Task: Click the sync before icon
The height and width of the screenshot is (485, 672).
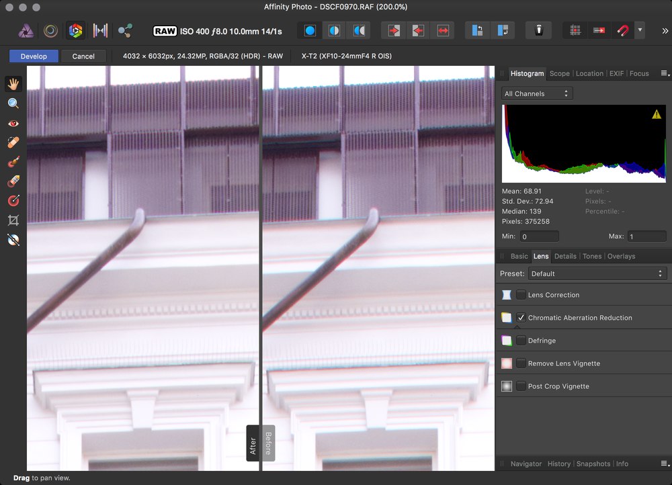Action: [418, 31]
